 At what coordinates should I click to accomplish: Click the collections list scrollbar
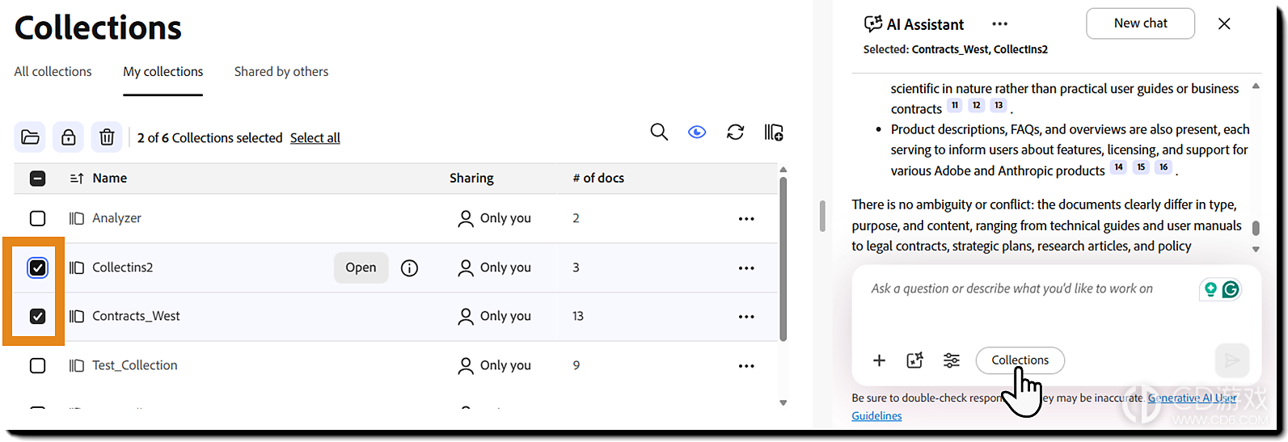(x=783, y=259)
